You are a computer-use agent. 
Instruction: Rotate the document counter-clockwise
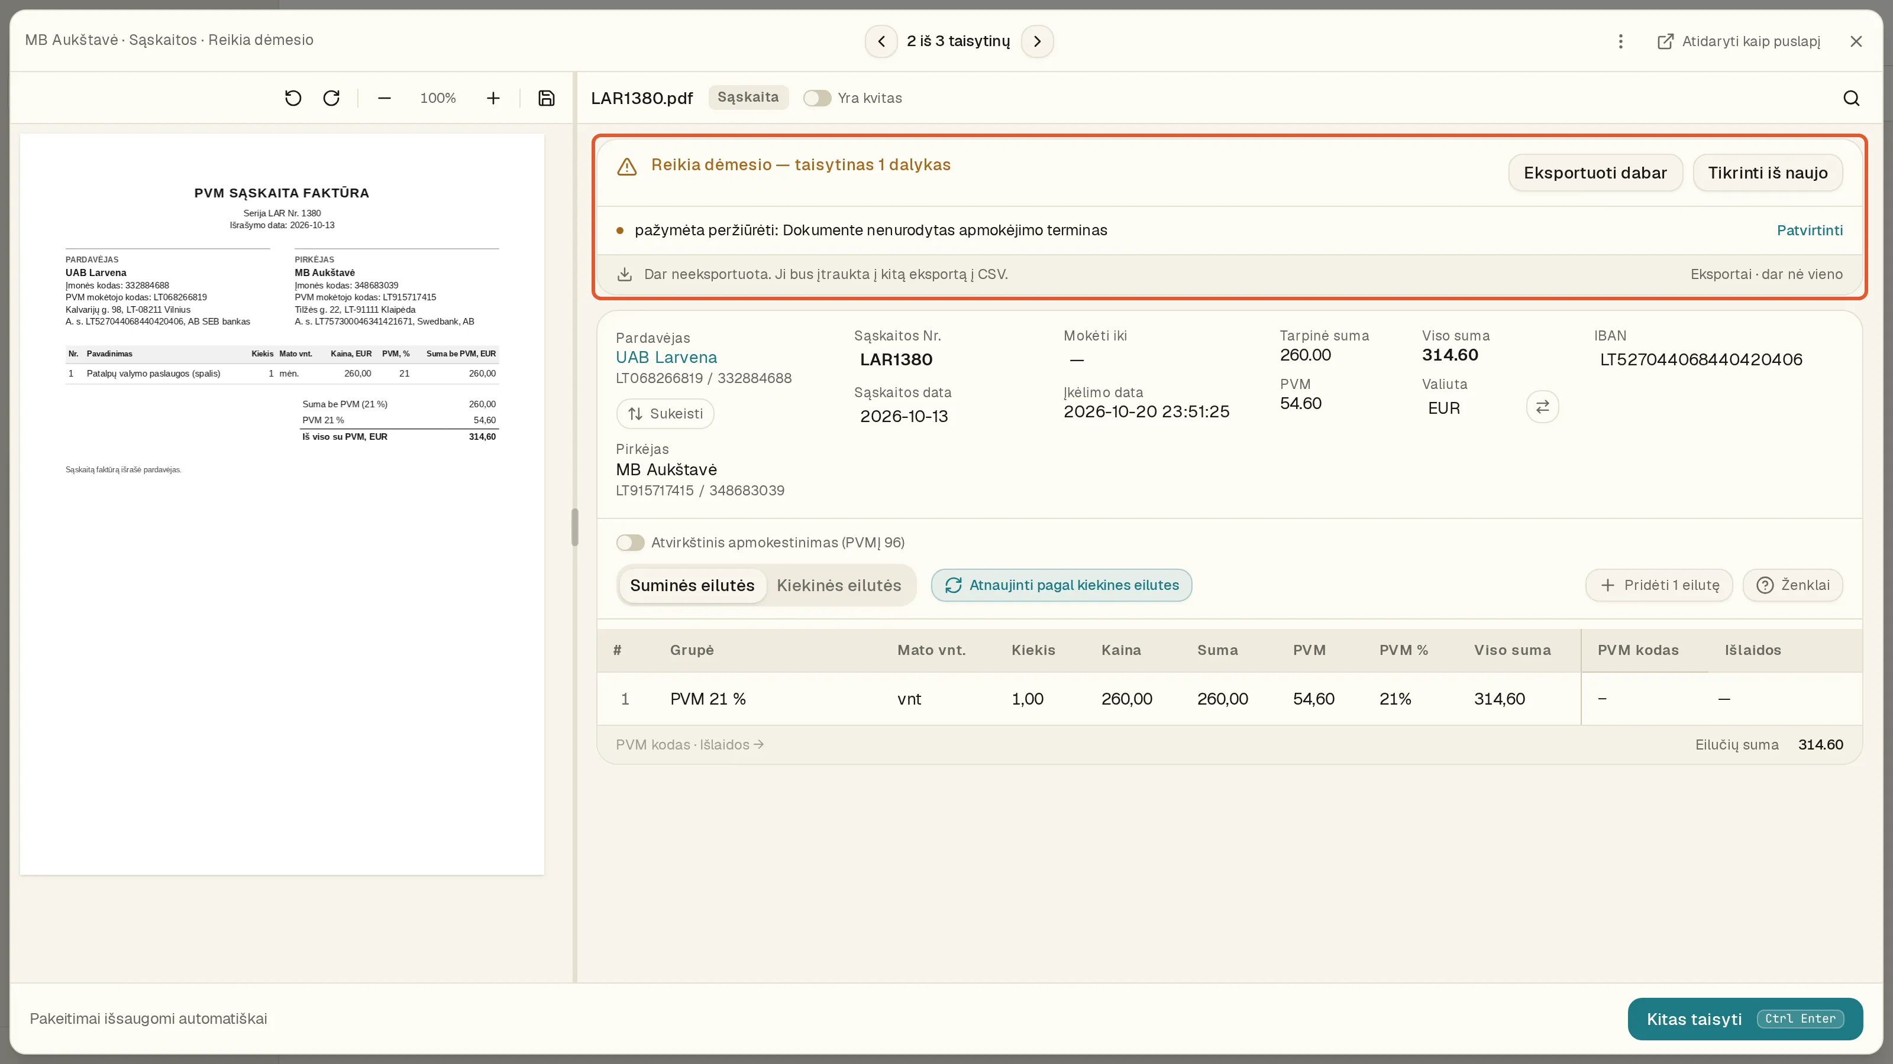pyautogui.click(x=292, y=98)
